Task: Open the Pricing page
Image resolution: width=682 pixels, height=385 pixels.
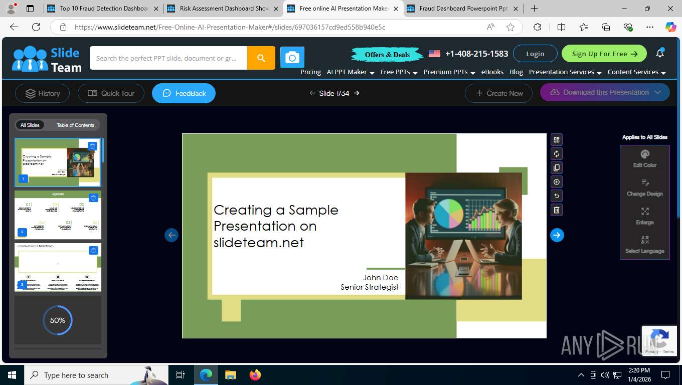Action: [x=310, y=72]
